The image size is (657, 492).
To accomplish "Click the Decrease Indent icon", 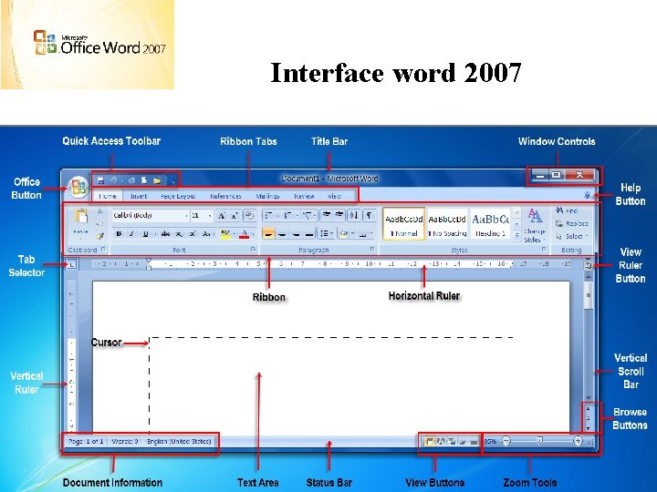I will coord(326,215).
